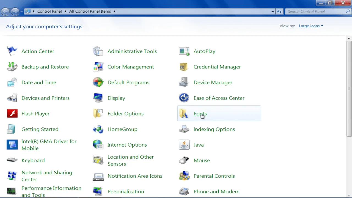The height and width of the screenshot is (198, 352).
Task: Open the Internet Options globe icon
Action: click(x=98, y=145)
